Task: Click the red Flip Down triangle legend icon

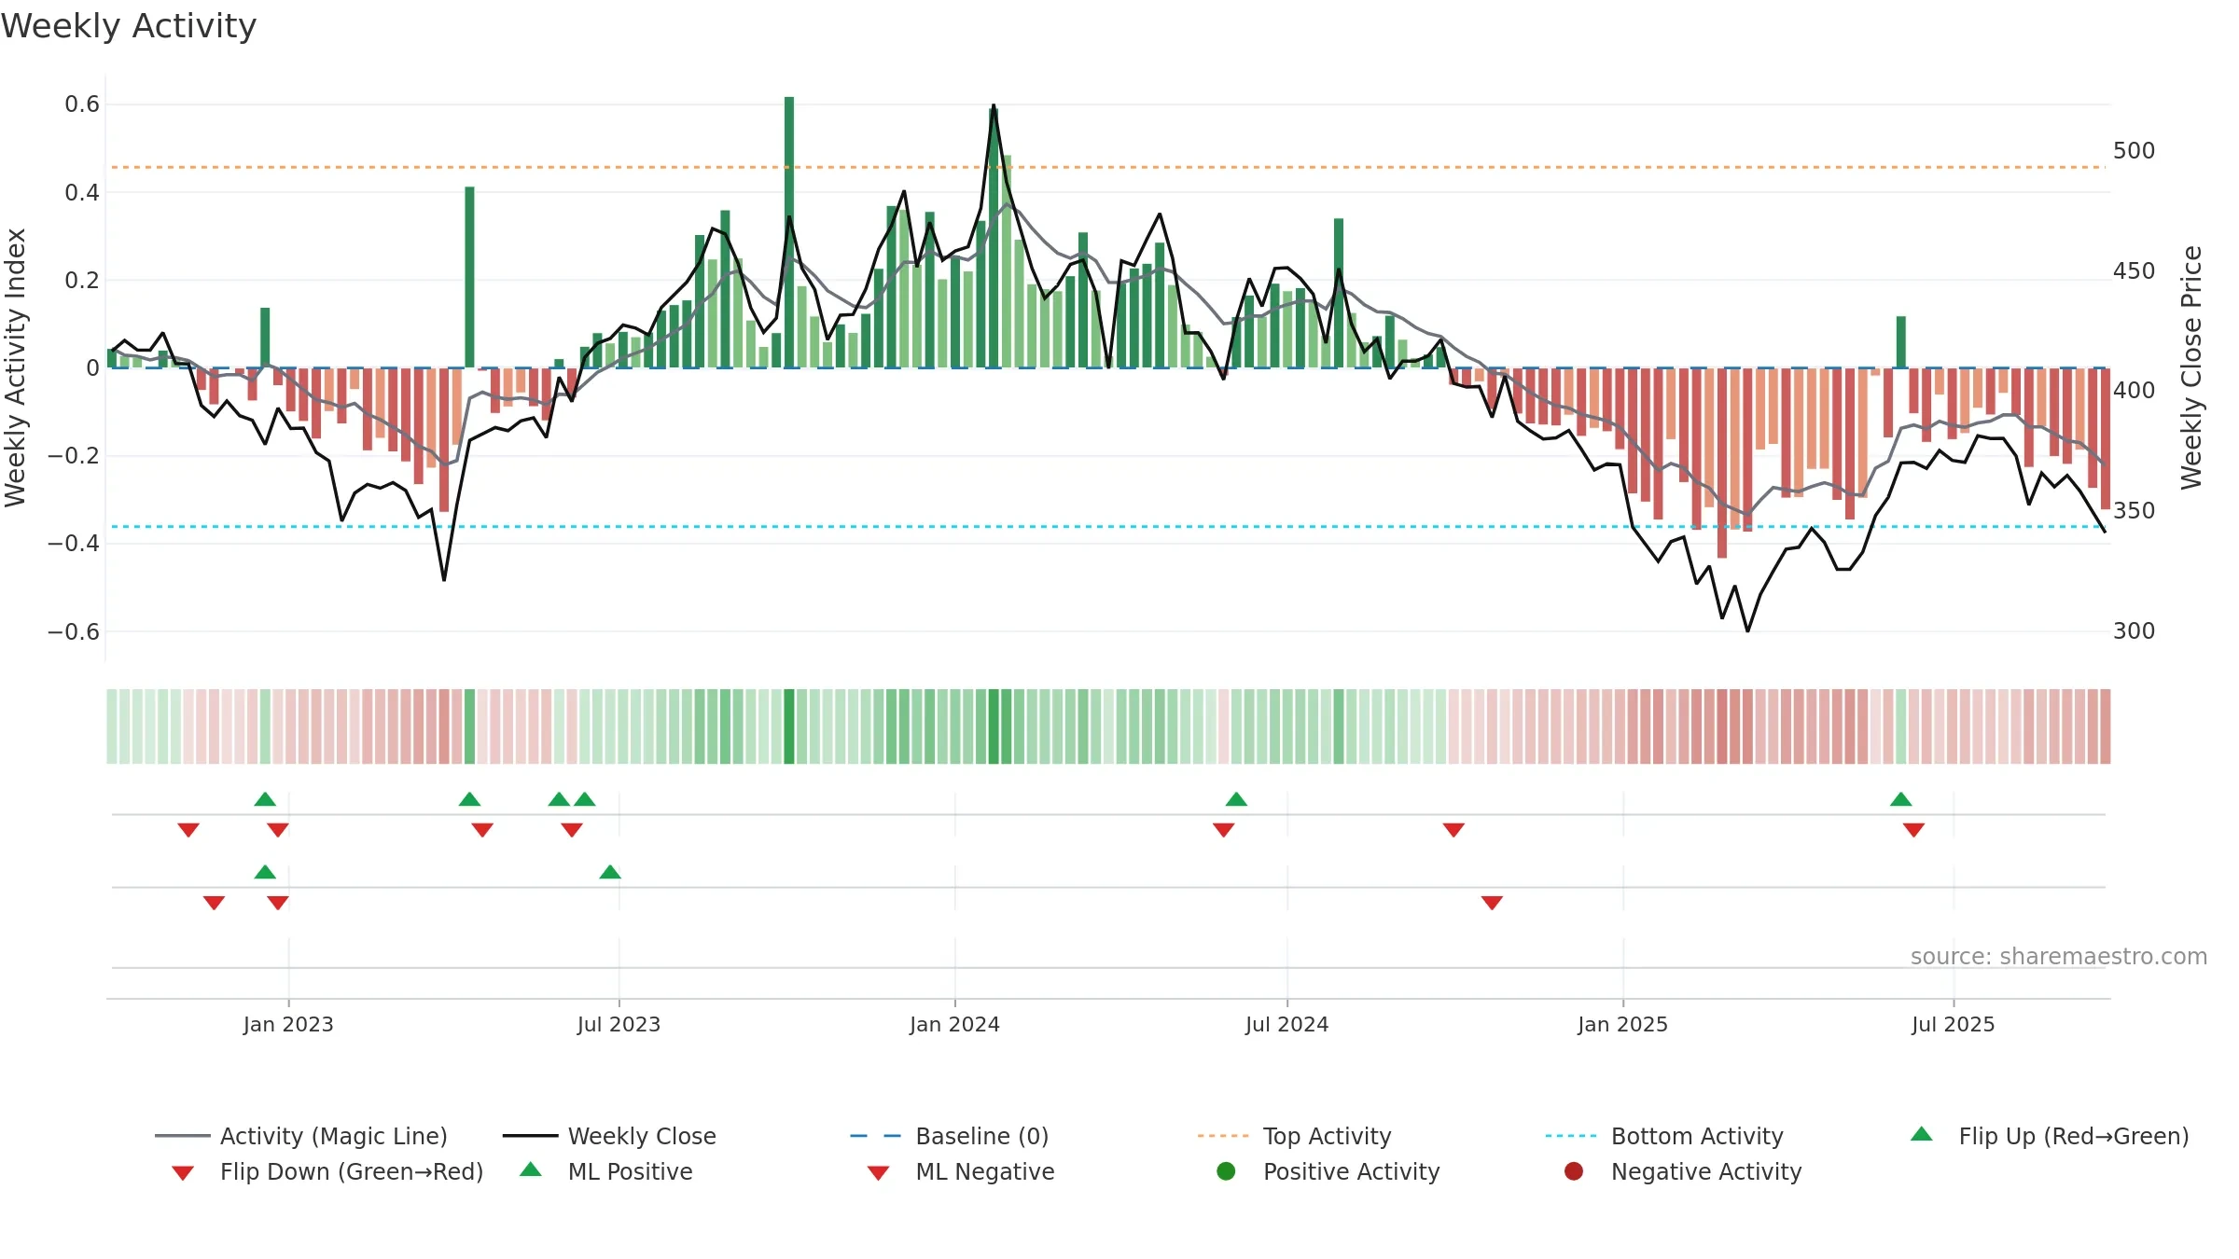Action: (x=183, y=1173)
